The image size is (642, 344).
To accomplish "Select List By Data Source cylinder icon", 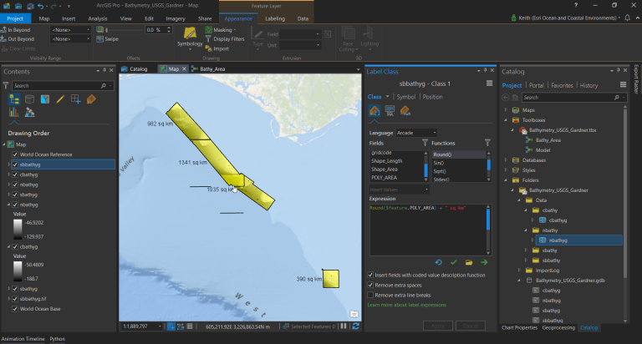I will (x=29, y=99).
